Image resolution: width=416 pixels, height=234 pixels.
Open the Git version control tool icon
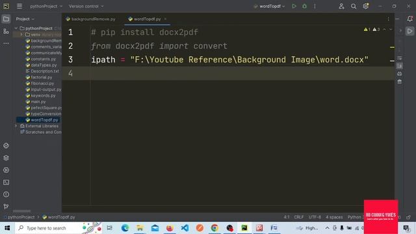pos(6,207)
